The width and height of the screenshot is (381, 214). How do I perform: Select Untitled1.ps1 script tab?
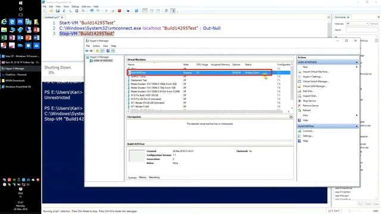(52, 17)
